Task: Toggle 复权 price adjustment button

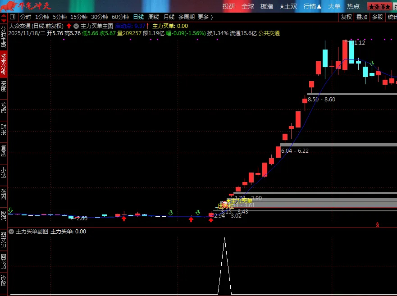Action: click(x=346, y=17)
